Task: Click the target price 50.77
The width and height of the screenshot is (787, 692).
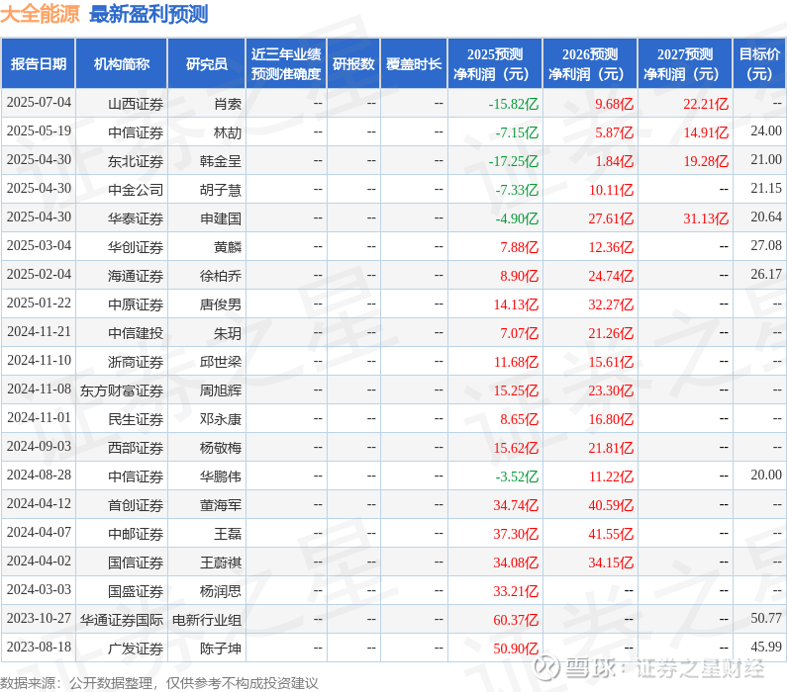Action: click(766, 618)
